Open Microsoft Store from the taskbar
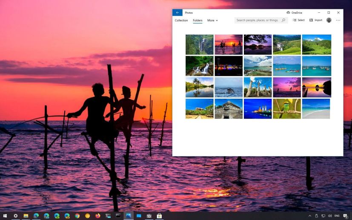The width and height of the screenshot is (352, 220). 159,216
